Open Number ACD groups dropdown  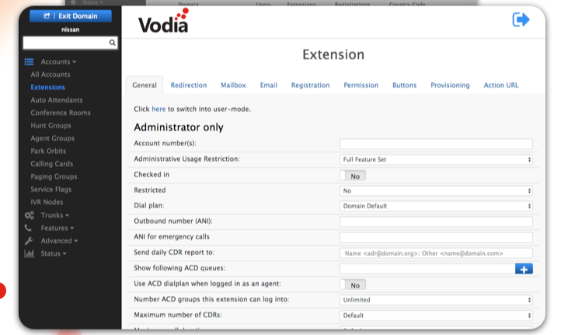436,300
